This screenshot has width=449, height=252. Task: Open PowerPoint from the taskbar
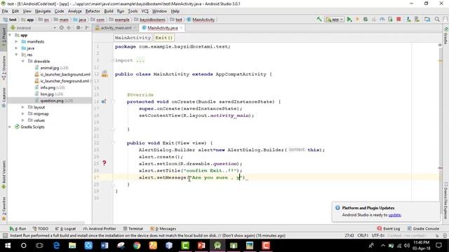click(201, 246)
